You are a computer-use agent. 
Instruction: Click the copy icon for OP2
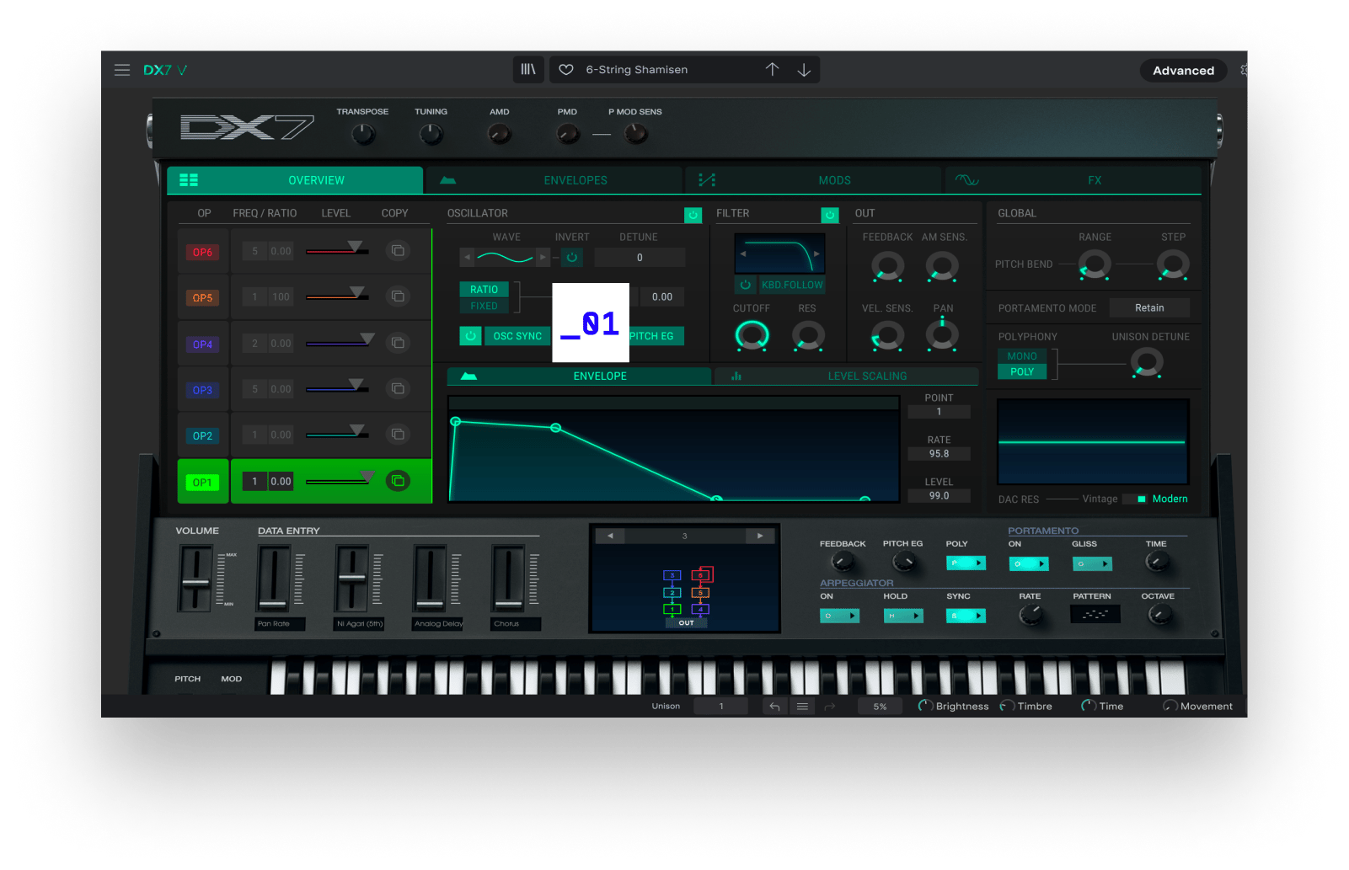398,435
